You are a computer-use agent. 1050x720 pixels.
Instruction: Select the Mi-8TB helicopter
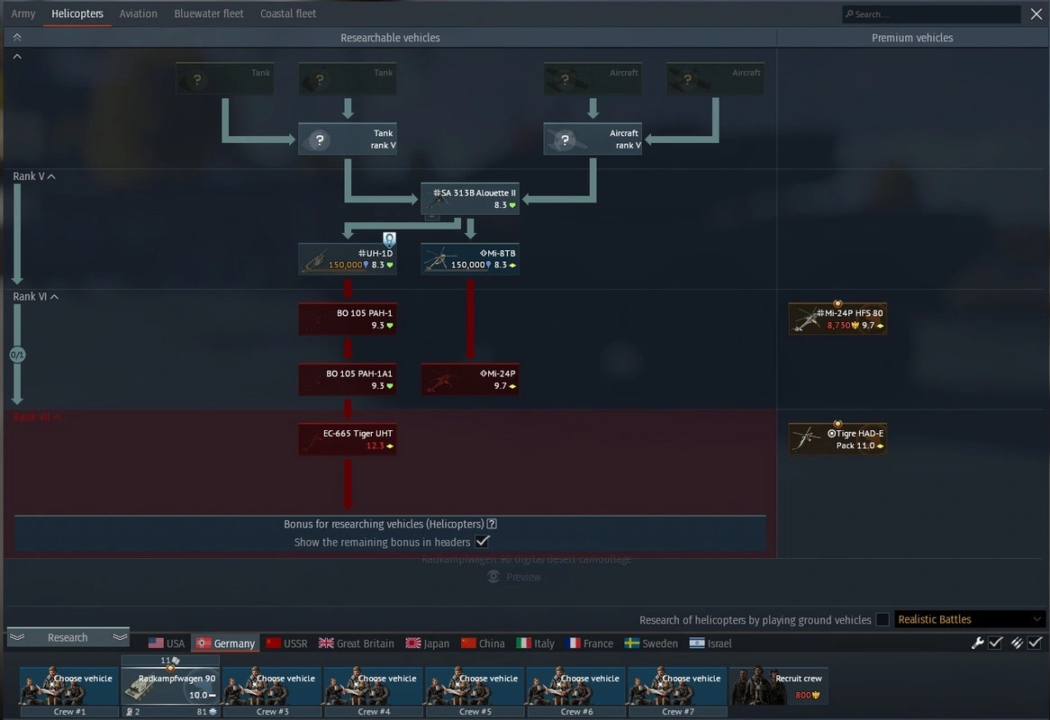[x=469, y=259]
